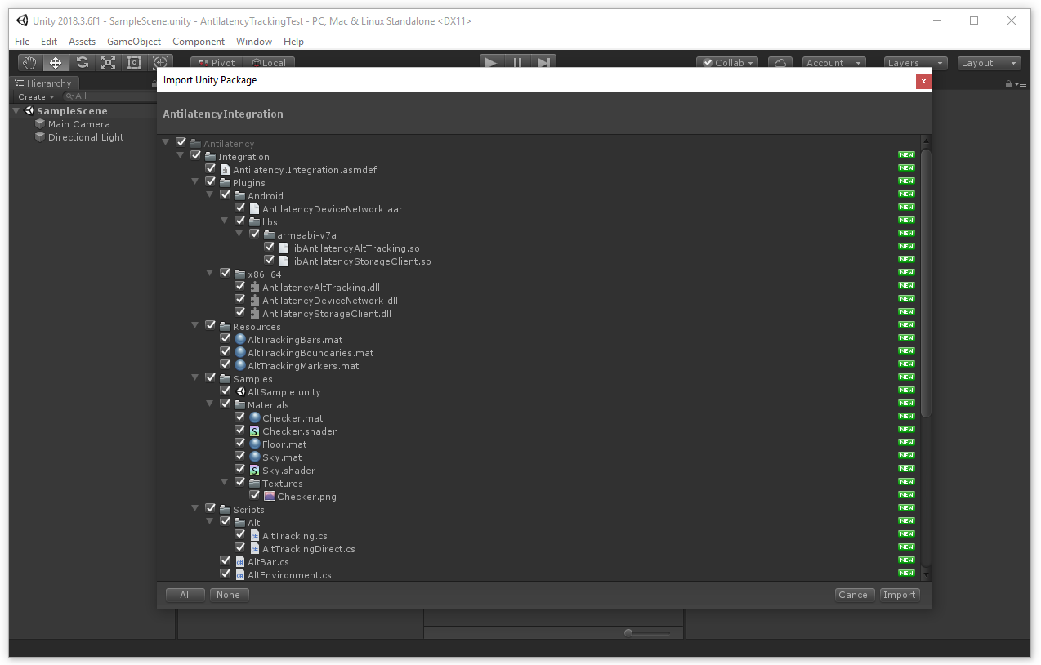The image size is (1041, 665).
Task: Open the Edit menu
Action: pyautogui.click(x=49, y=42)
